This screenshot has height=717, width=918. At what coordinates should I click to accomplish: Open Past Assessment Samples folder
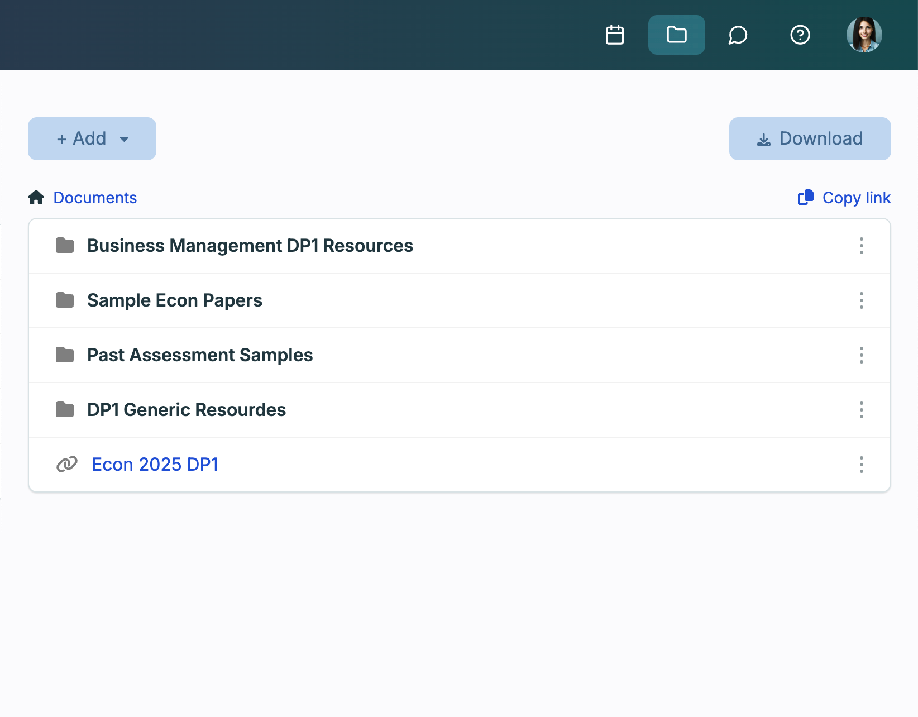pyautogui.click(x=200, y=355)
